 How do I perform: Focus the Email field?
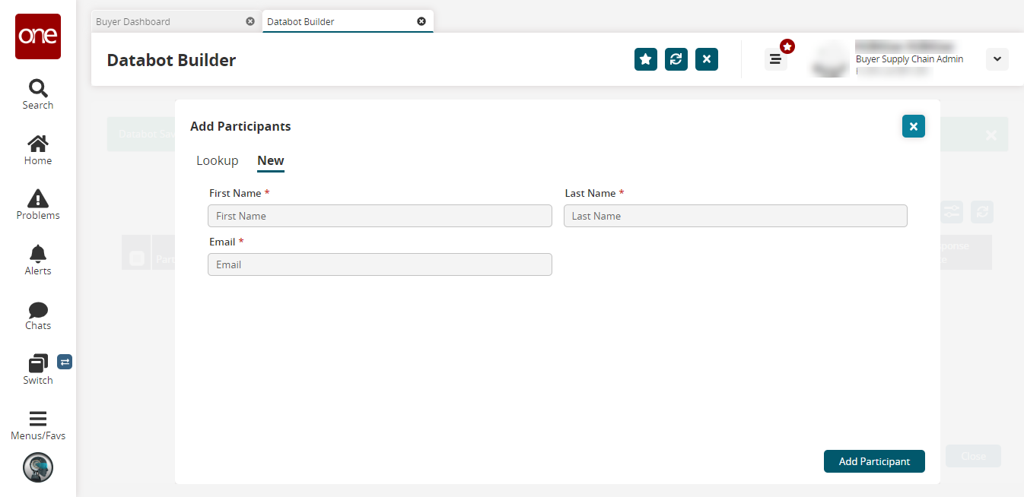(380, 264)
